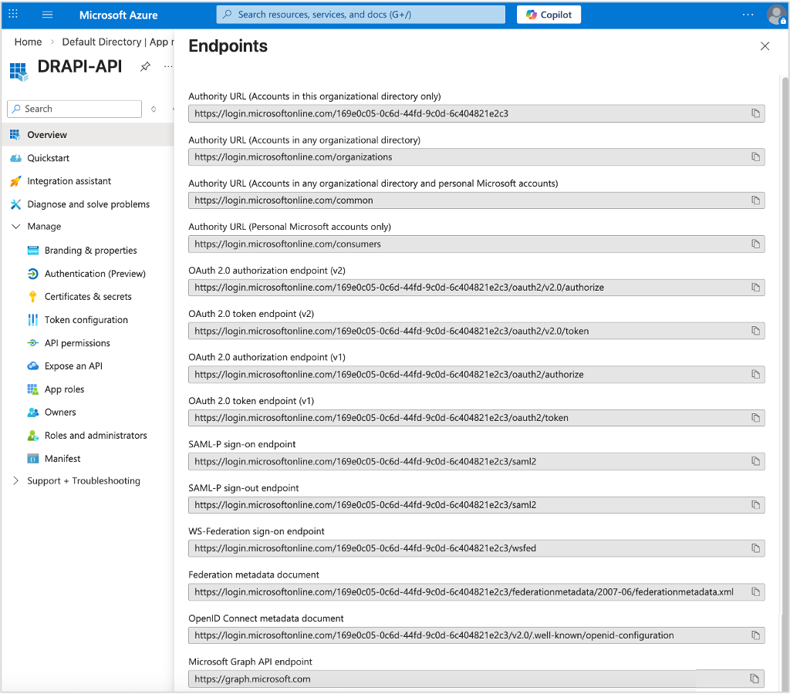The height and width of the screenshot is (694, 790).
Task: Select the Certificates & secrets key icon
Action: [x=34, y=296]
